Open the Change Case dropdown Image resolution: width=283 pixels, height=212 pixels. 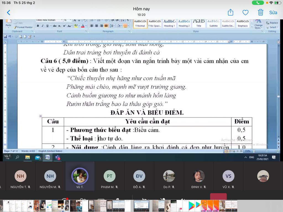69,26
